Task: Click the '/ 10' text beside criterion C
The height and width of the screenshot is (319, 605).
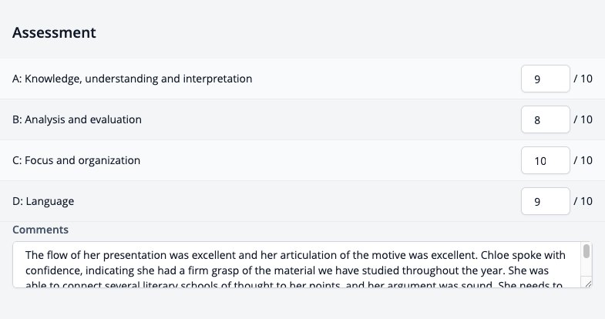Action: [x=583, y=160]
